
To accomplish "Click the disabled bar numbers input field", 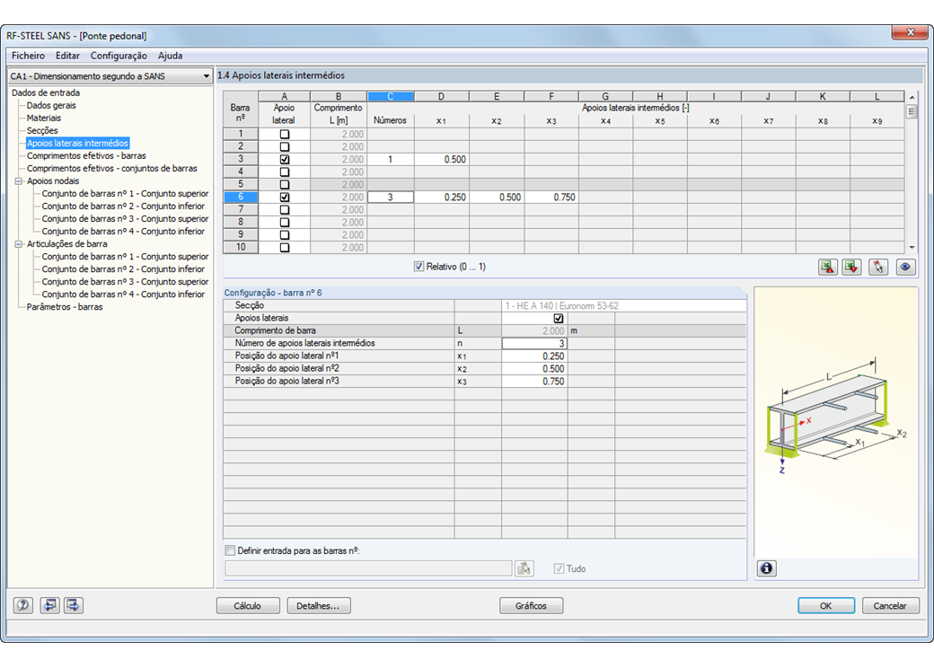I will [x=368, y=568].
